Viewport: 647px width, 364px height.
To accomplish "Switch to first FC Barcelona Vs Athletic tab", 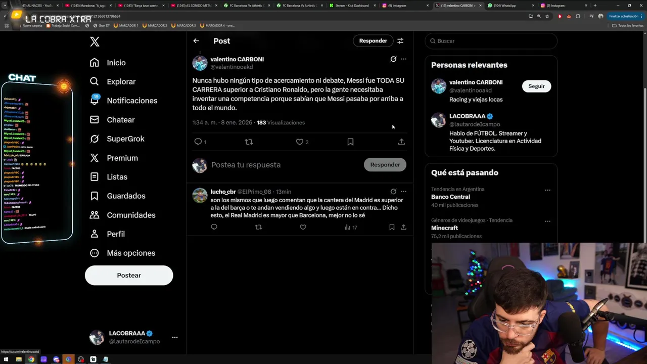I will coord(246,6).
